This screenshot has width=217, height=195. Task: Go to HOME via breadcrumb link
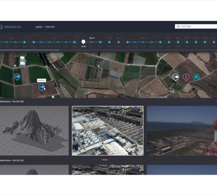[x=39, y=27]
